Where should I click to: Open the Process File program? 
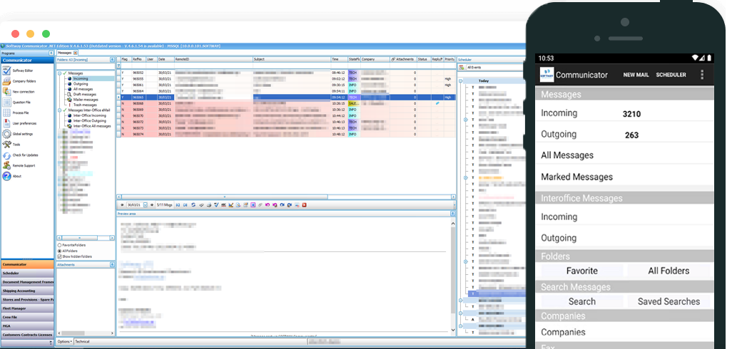16,113
